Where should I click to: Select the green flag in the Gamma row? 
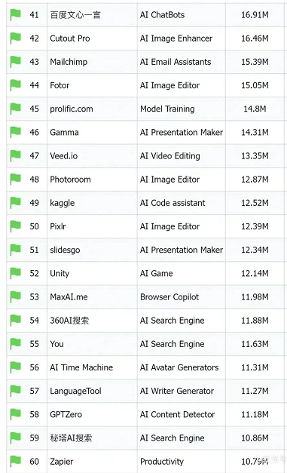[x=16, y=133]
